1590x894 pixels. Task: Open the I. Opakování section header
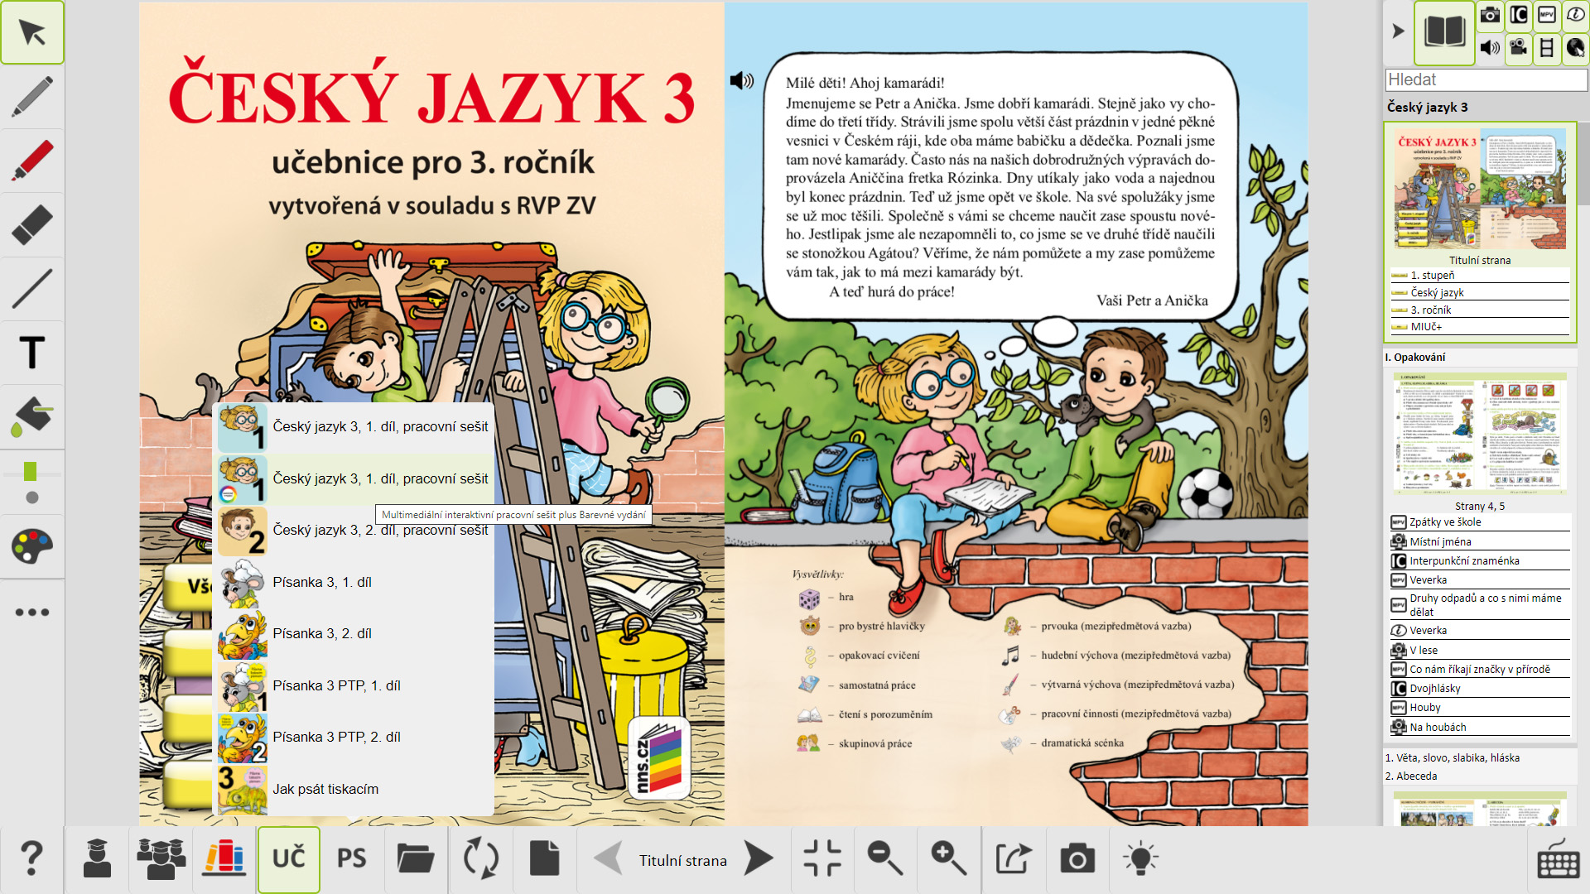tap(1480, 358)
